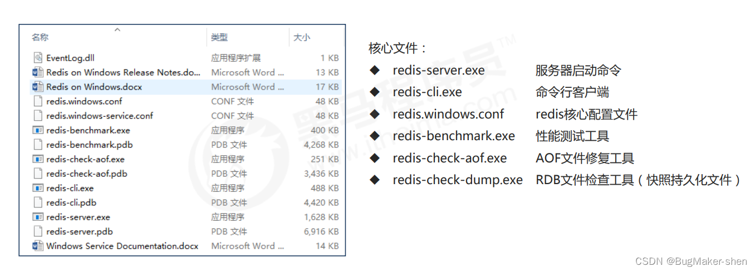This screenshot has height=272, width=755.
Task: Click the 4,268 KB size cell
Action: (x=321, y=145)
